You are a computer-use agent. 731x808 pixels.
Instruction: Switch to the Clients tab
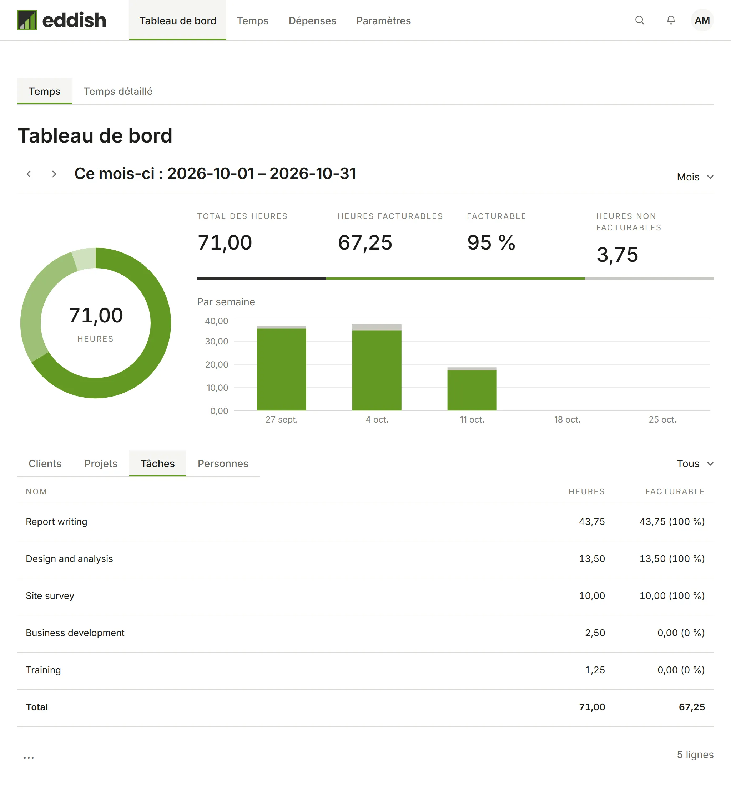point(45,463)
